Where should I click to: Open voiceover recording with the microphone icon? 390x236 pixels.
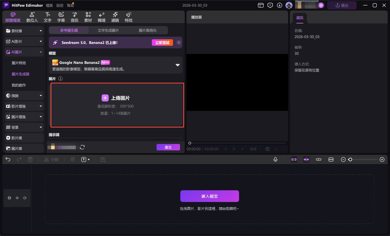click(x=275, y=159)
